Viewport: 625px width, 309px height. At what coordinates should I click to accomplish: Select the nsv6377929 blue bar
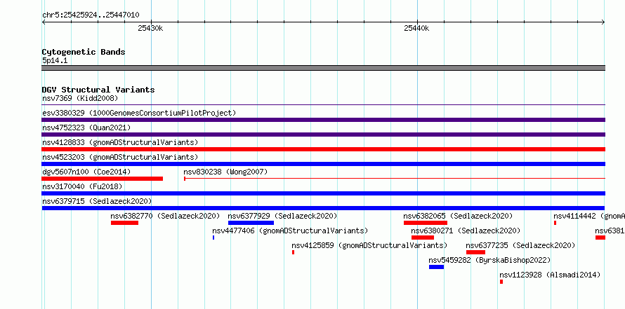tap(251, 223)
